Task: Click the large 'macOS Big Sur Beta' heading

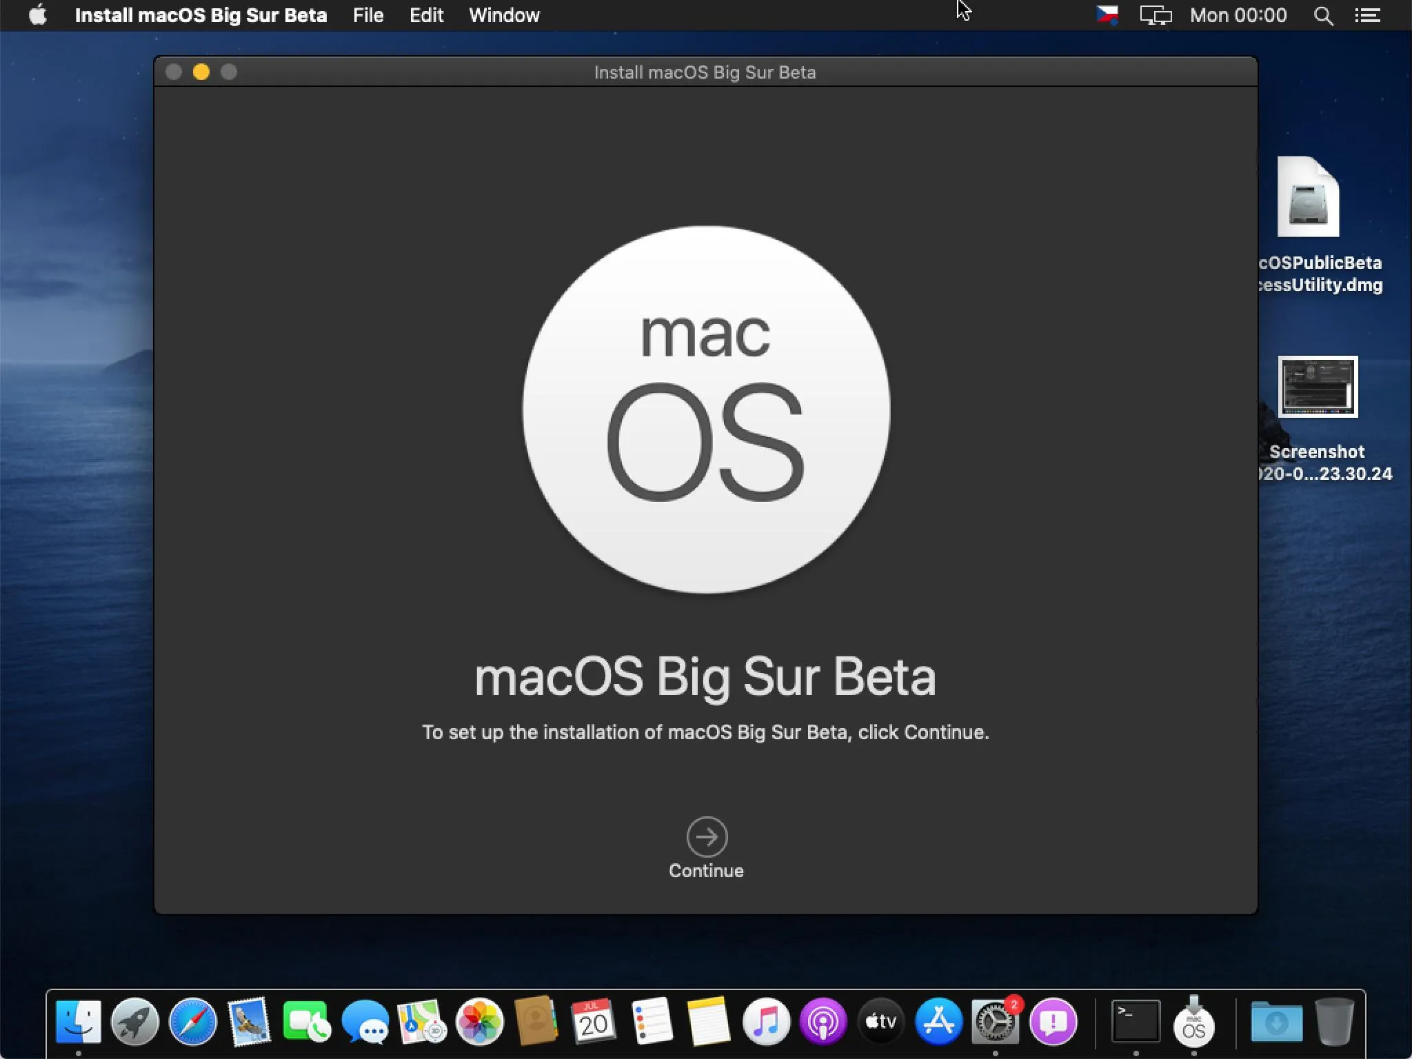Action: [705, 677]
